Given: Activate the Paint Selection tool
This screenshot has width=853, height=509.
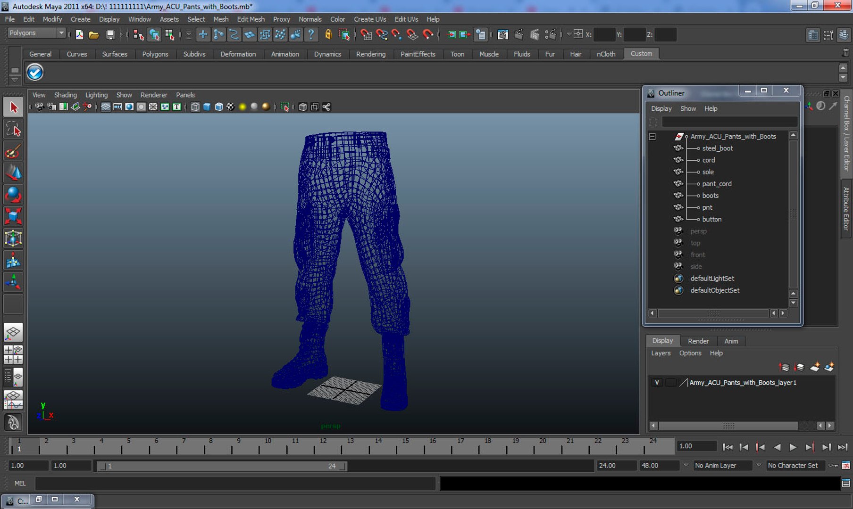Looking at the screenshot, I should [13, 151].
